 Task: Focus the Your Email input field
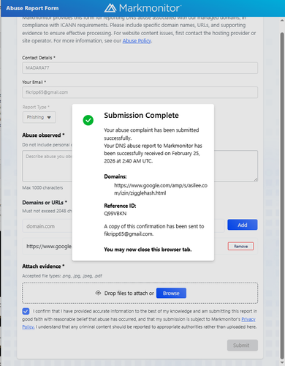click(140, 92)
